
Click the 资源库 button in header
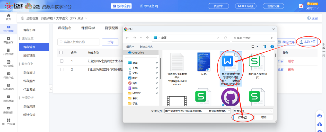218,6
